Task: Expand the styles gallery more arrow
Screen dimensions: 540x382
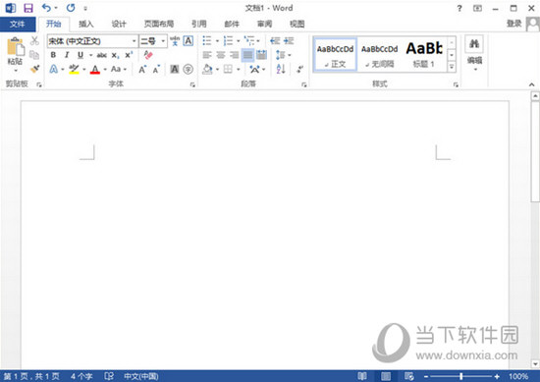Action: tap(452, 67)
